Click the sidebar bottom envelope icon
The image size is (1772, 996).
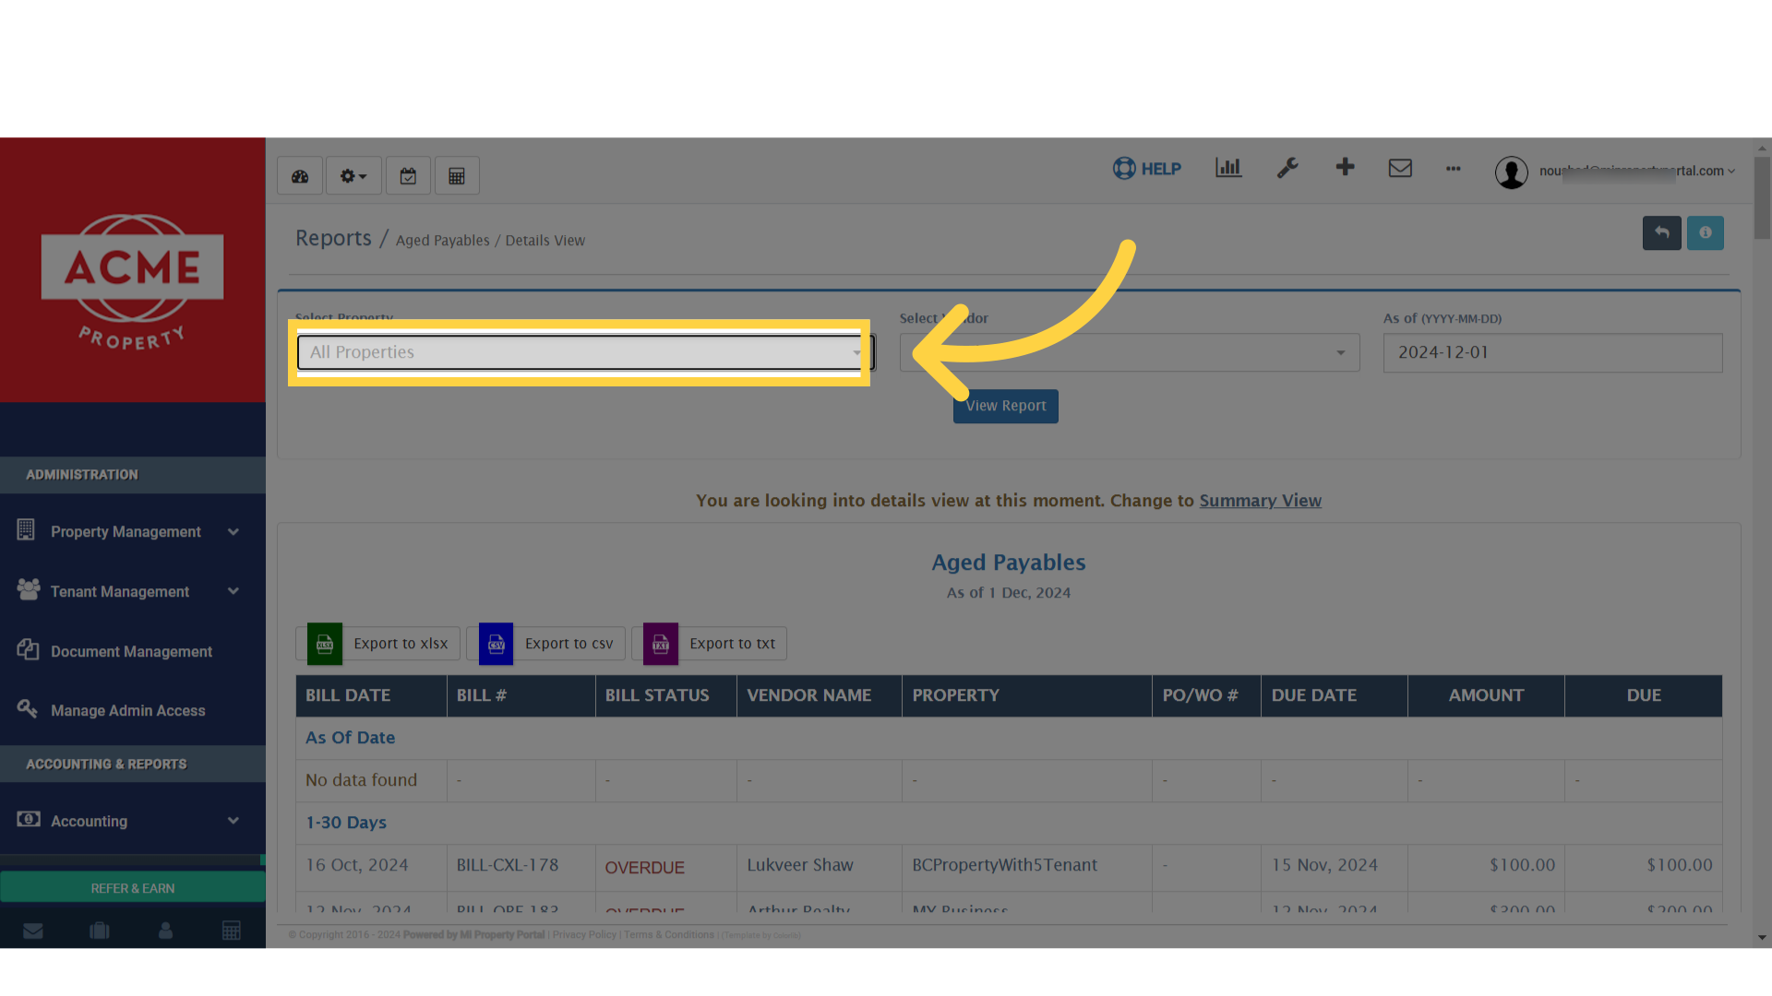point(33,931)
